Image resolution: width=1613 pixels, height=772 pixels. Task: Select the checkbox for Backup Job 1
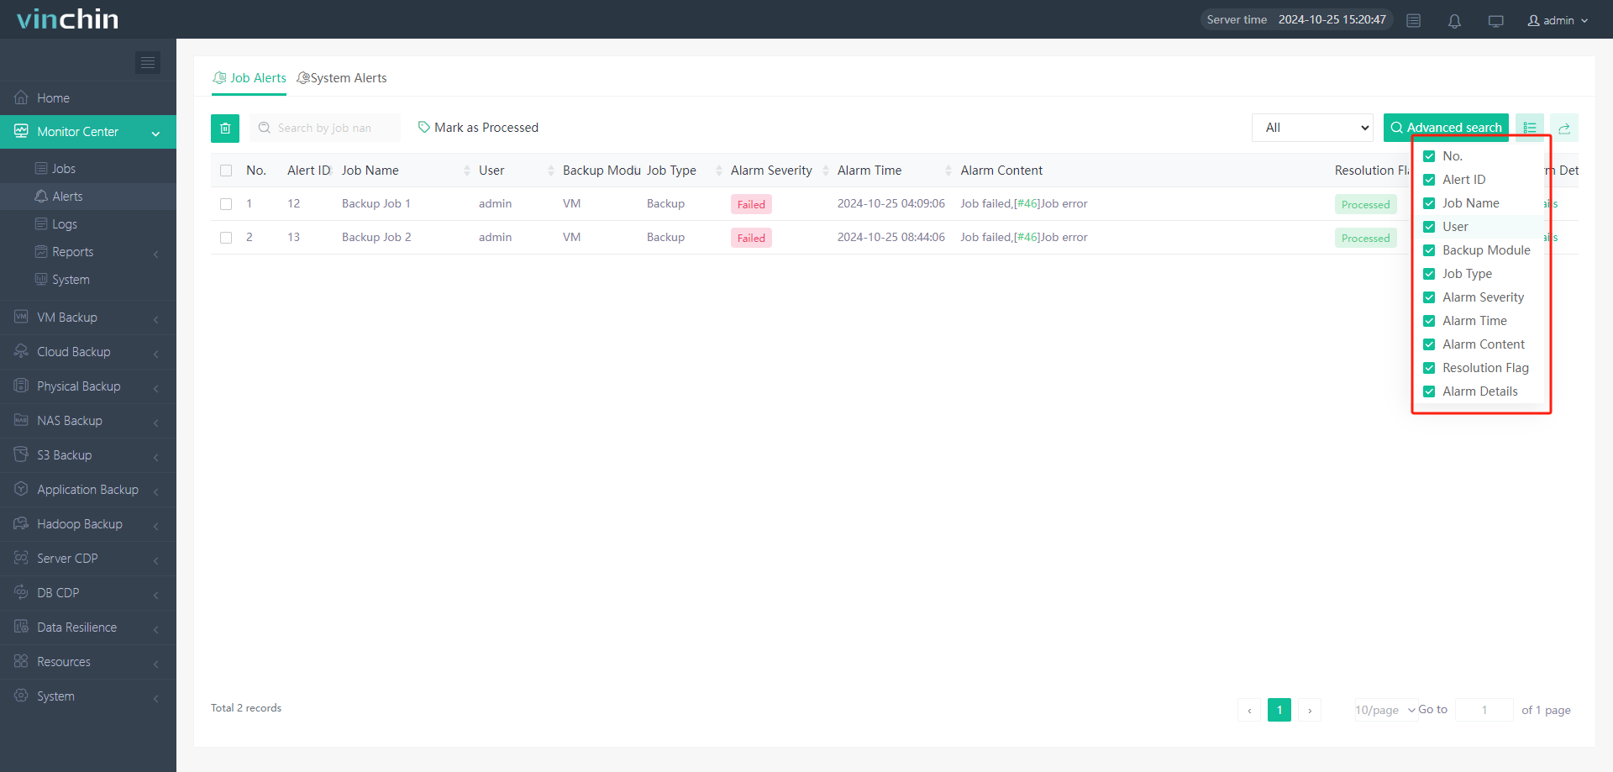click(226, 204)
